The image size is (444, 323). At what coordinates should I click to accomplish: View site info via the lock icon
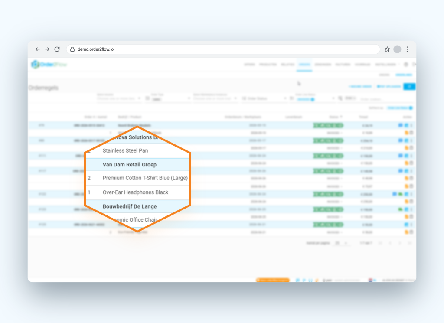tap(72, 49)
